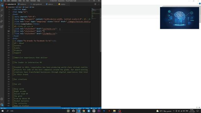
Task: Switch to the style.css tab
Action: (50, 4)
